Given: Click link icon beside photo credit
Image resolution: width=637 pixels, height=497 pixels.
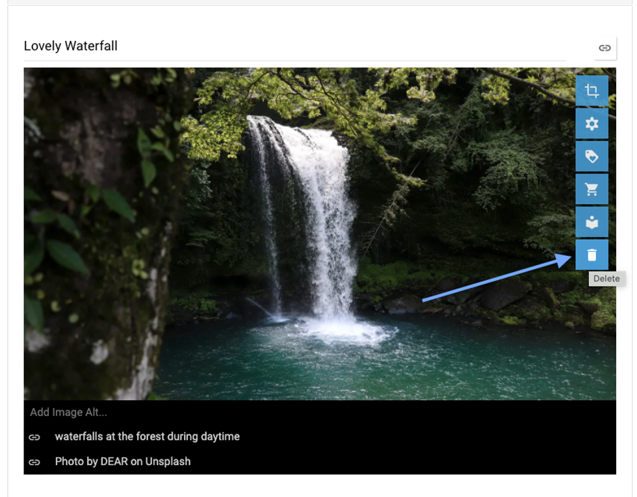Looking at the screenshot, I should coord(34,462).
